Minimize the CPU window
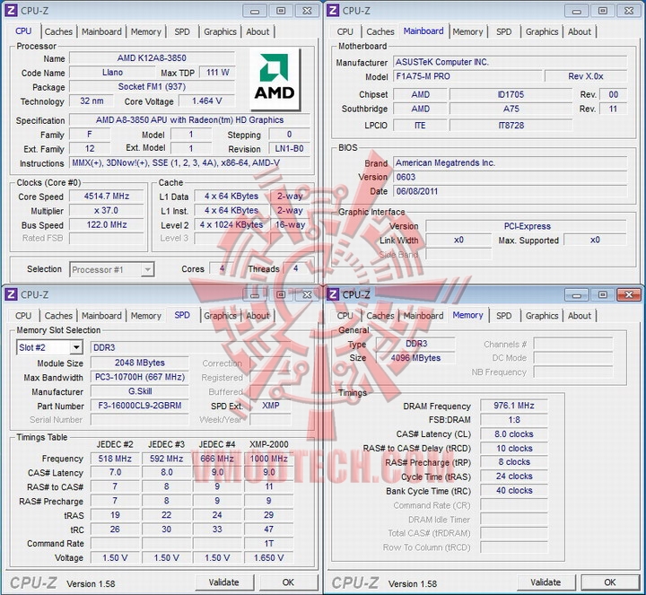The width and height of the screenshot is (646, 595). 255,11
